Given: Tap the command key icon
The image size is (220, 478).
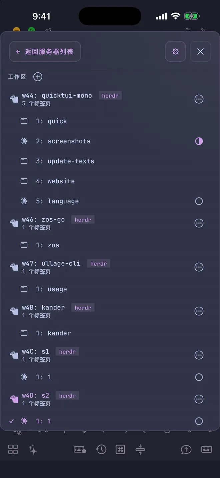Looking at the screenshot, I should tap(120, 449).
